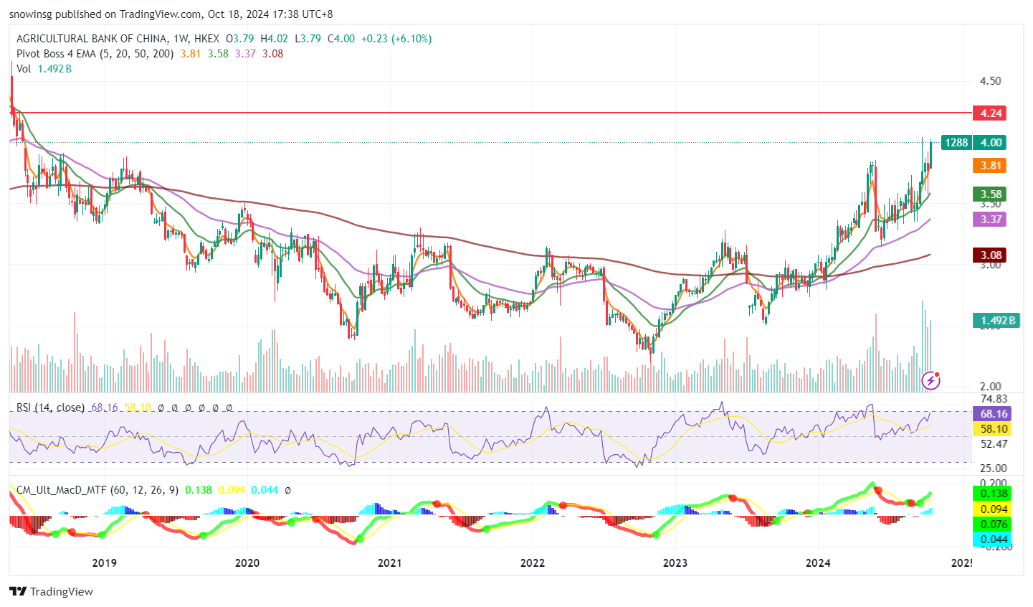
Task: Click the orange 3.81 EMA price label
Action: (x=989, y=166)
